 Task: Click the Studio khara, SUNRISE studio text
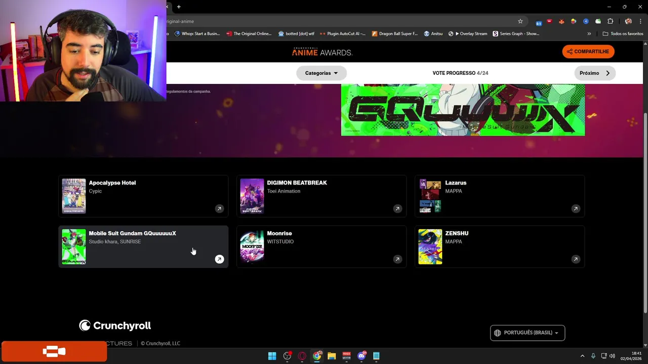(x=115, y=242)
